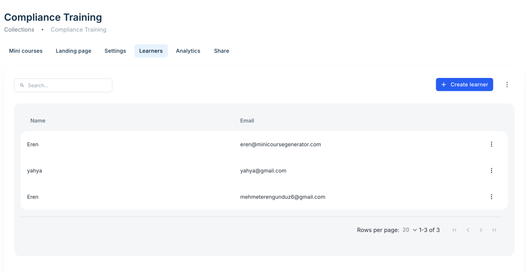Viewport: 526px width, 272px height.
Task: Open the Landing page tab
Action: pyautogui.click(x=73, y=51)
